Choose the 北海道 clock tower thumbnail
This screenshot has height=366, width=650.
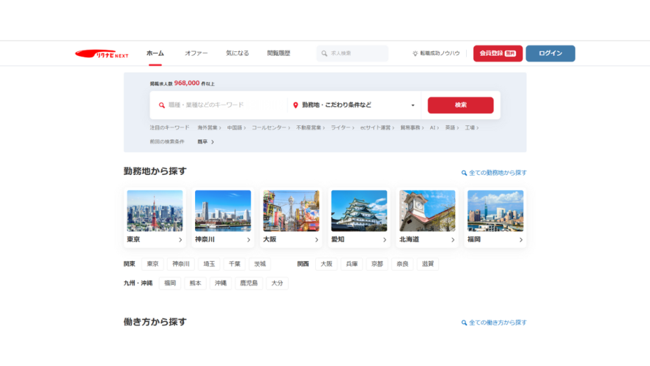(427, 211)
